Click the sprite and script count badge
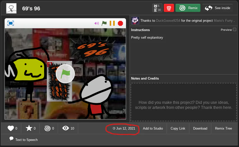239x147 pixels. click(157, 8)
